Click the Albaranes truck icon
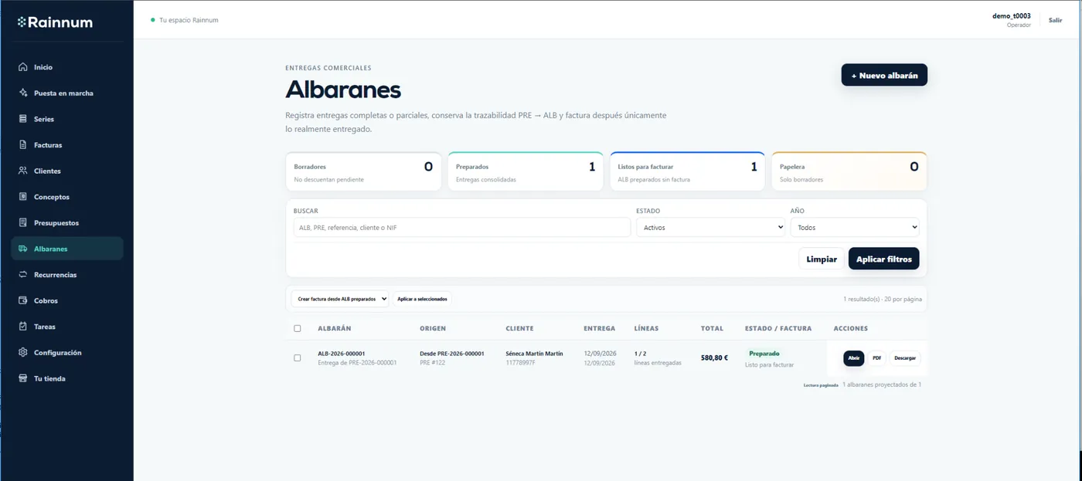The width and height of the screenshot is (1082, 481). [23, 249]
